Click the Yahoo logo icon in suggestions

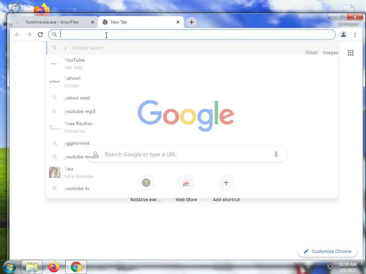click(55, 82)
